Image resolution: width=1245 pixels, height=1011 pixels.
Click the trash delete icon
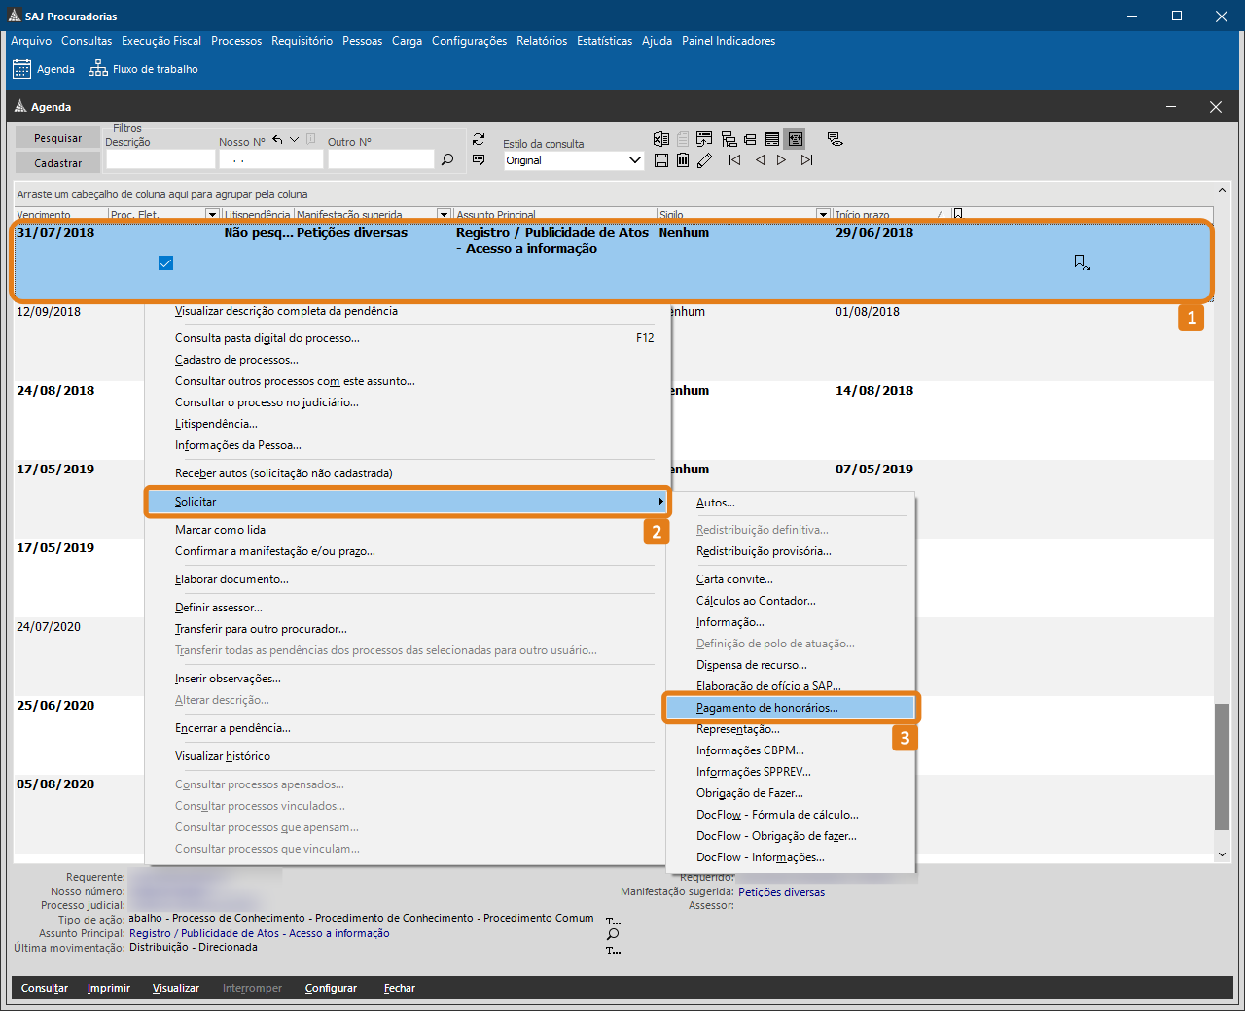[x=683, y=160]
